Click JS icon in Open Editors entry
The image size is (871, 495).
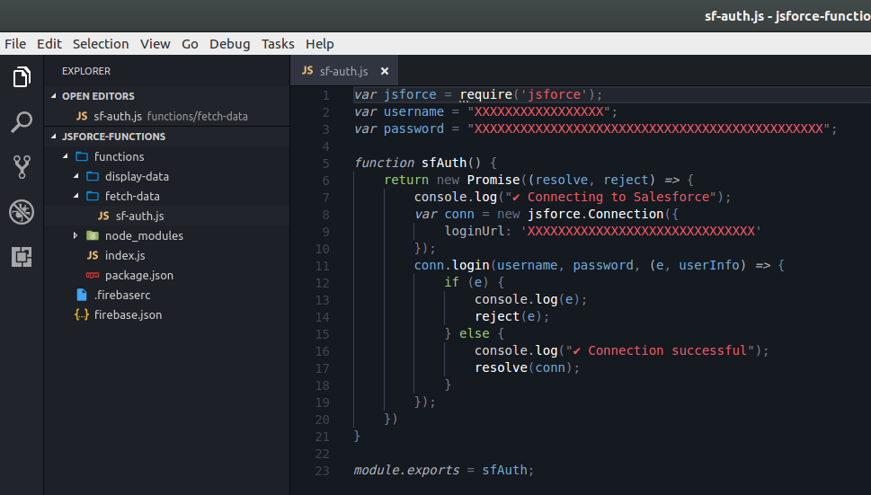[82, 116]
